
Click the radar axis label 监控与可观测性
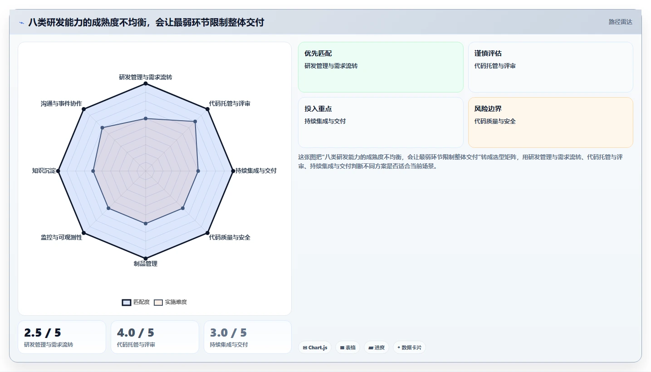click(x=62, y=237)
